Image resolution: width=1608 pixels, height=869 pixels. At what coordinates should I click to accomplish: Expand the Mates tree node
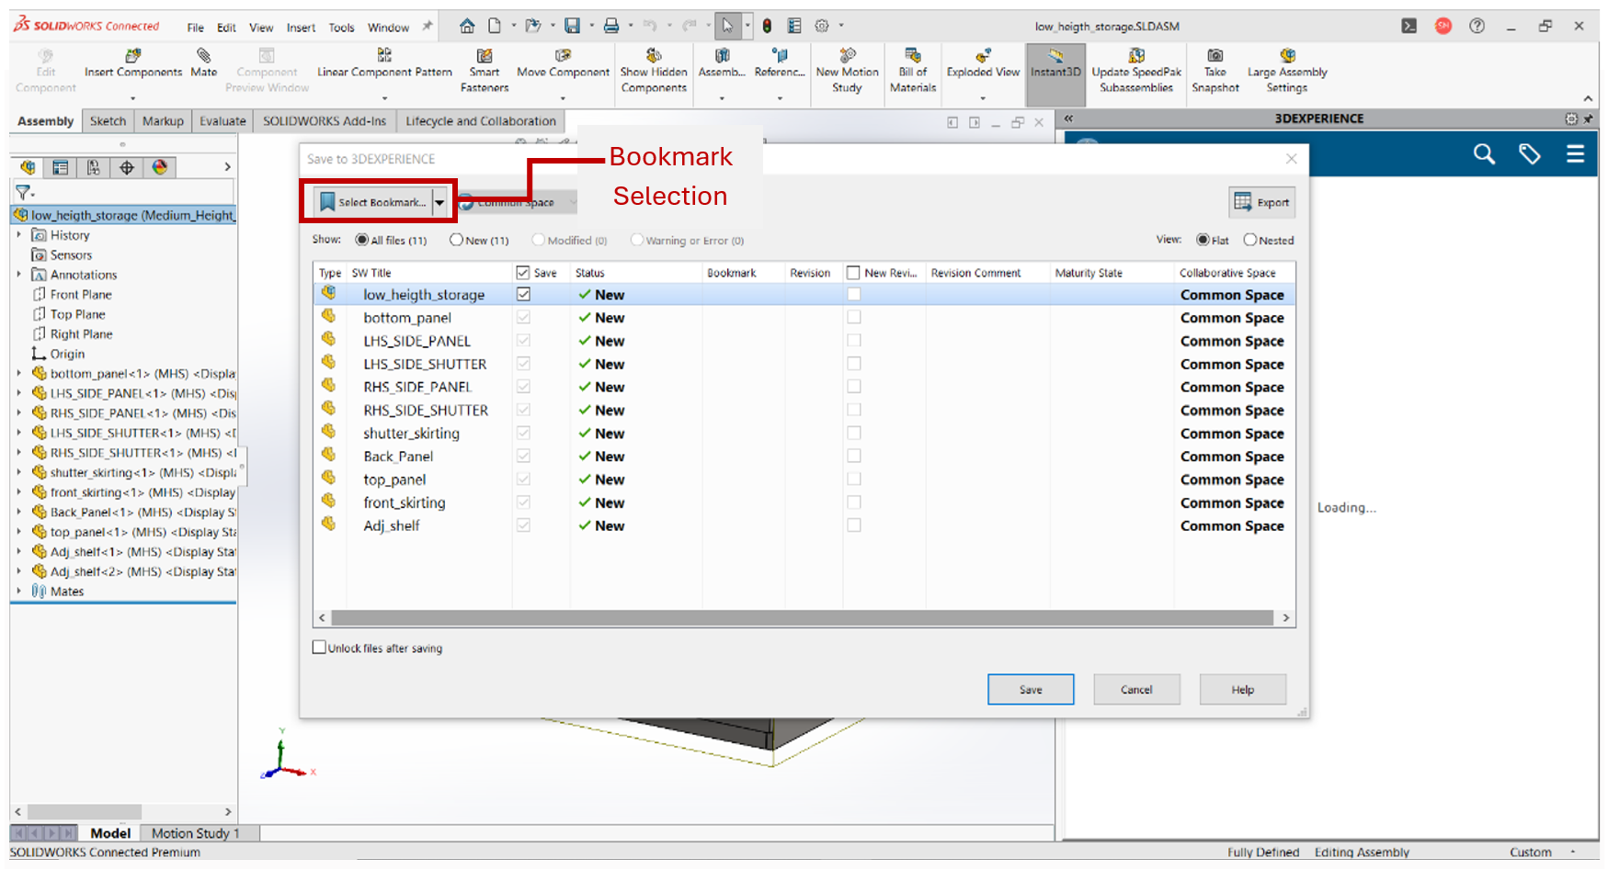(18, 592)
